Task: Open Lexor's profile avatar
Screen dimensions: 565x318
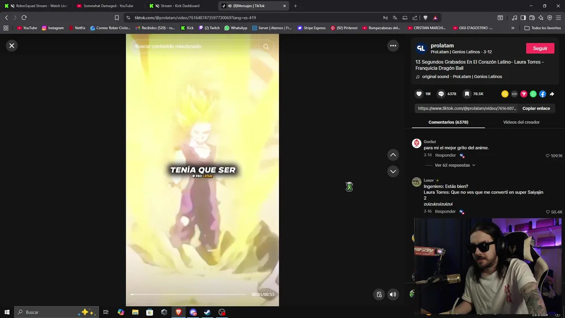Action: click(x=416, y=182)
